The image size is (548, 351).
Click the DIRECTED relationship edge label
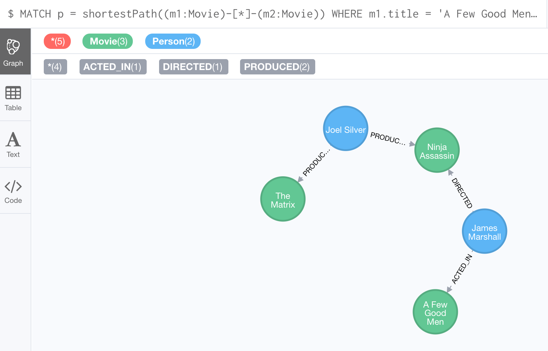tap(462, 193)
